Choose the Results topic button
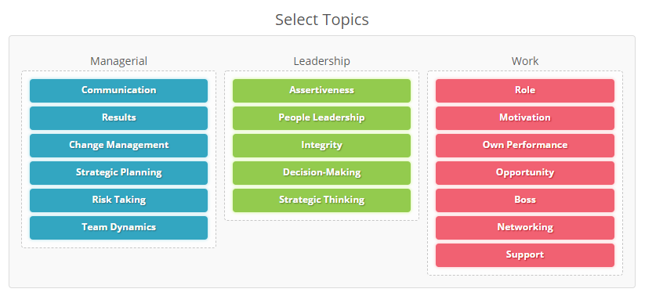This screenshot has width=645, height=296. click(118, 118)
